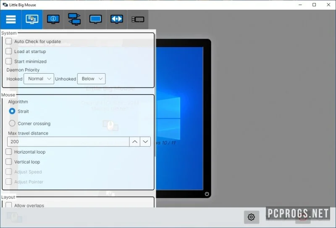
Task: Toggle Allow overlaps checkbox
Action: point(8,205)
